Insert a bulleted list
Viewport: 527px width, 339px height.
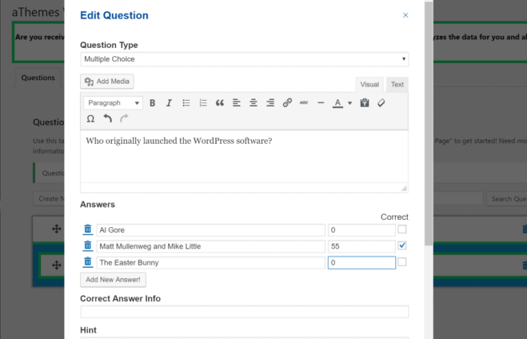(x=186, y=103)
